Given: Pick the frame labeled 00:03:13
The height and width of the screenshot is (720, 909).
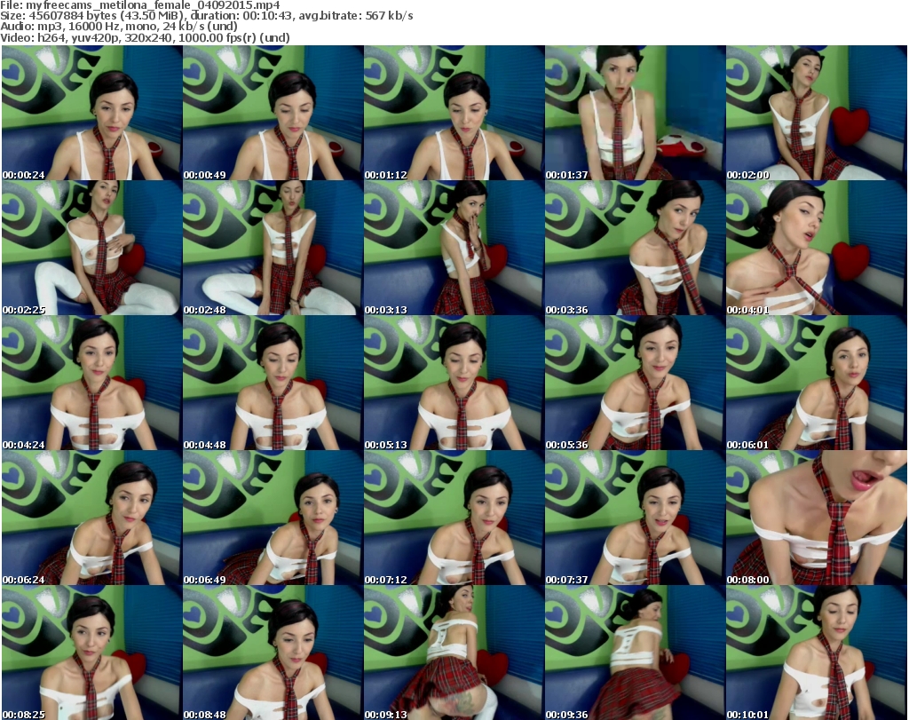Looking at the screenshot, I should coord(454,248).
